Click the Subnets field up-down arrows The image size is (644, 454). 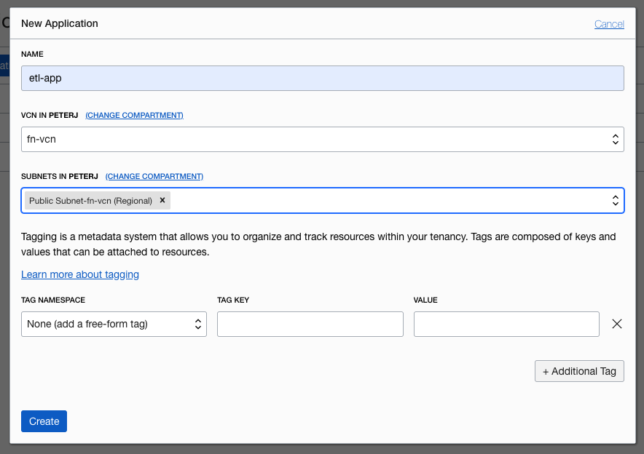pos(615,200)
